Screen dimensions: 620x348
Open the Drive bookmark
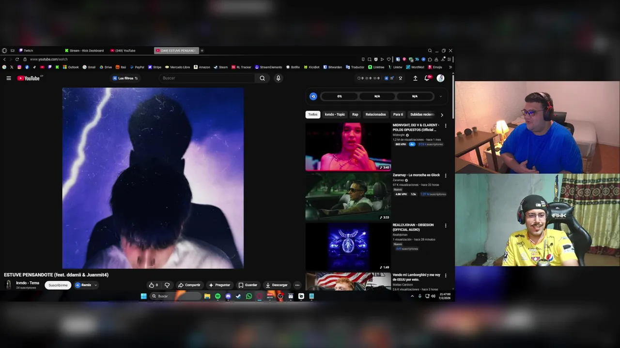tap(106, 67)
